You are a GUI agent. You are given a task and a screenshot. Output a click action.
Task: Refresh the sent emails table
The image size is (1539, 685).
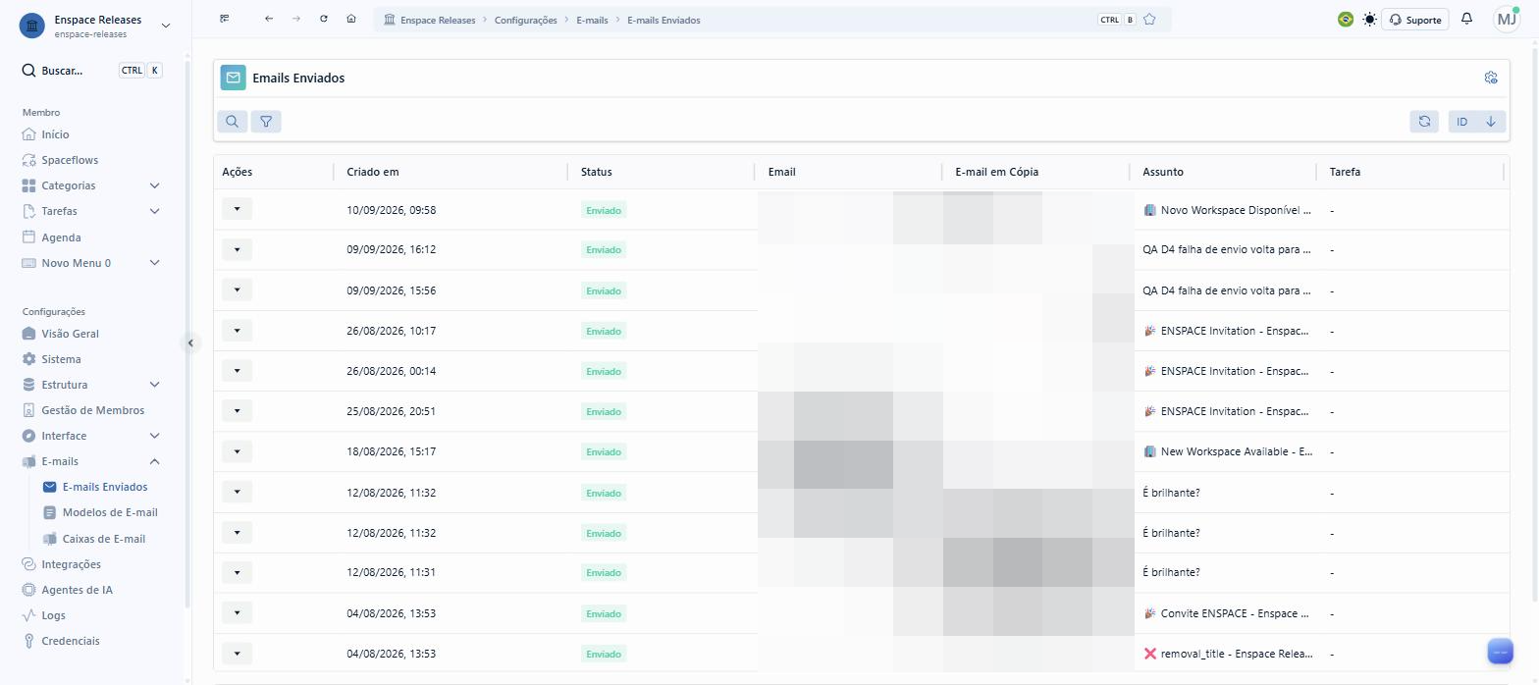point(1424,122)
